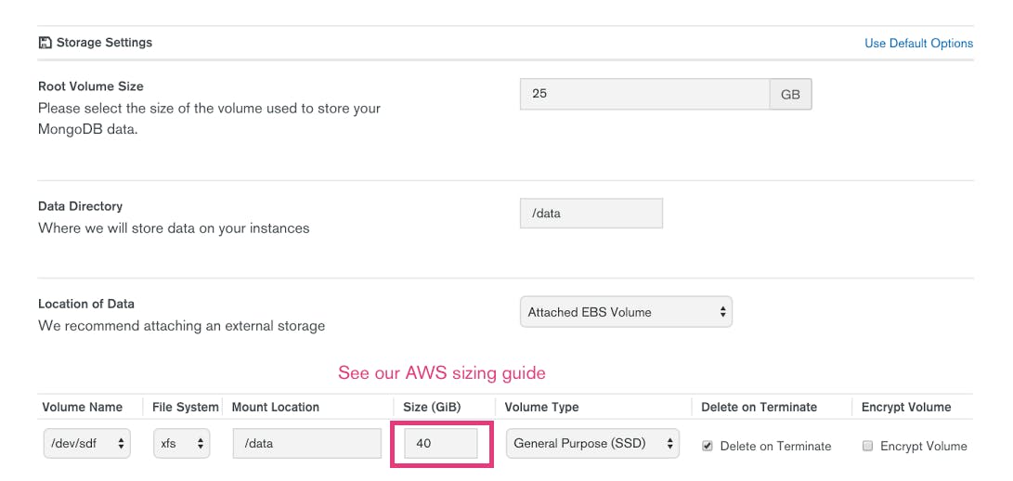Open the Attached EBS Volume dropdown

point(626,312)
